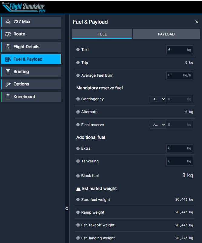Click the info icon beside Taxi
This screenshot has width=202, height=243.
click(78, 50)
